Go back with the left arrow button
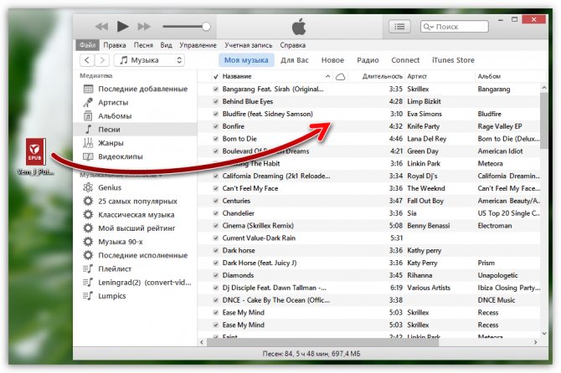 pyautogui.click(x=87, y=60)
